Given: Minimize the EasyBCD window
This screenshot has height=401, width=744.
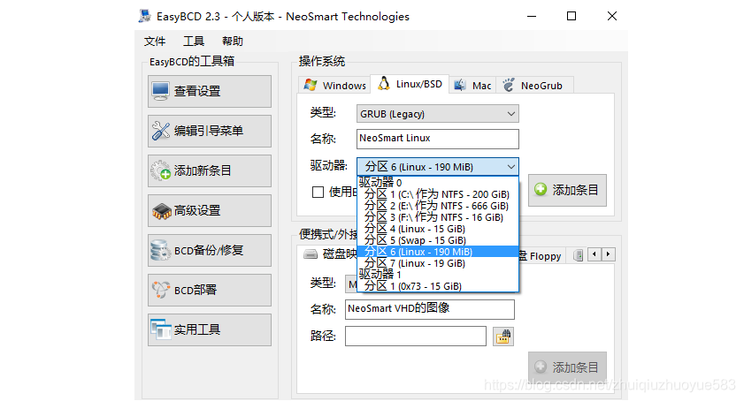Looking at the screenshot, I should tap(532, 16).
